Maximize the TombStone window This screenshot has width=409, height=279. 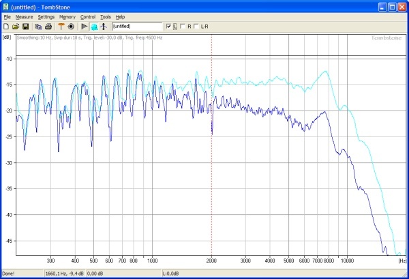pyautogui.click(x=392, y=7)
